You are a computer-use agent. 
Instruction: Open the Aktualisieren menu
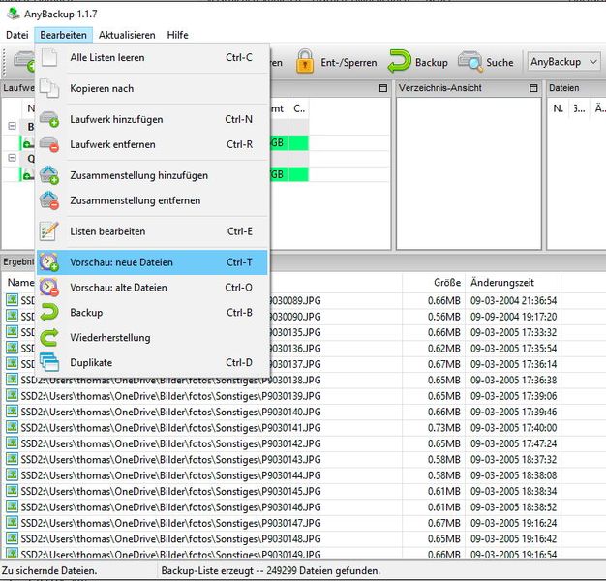127,35
